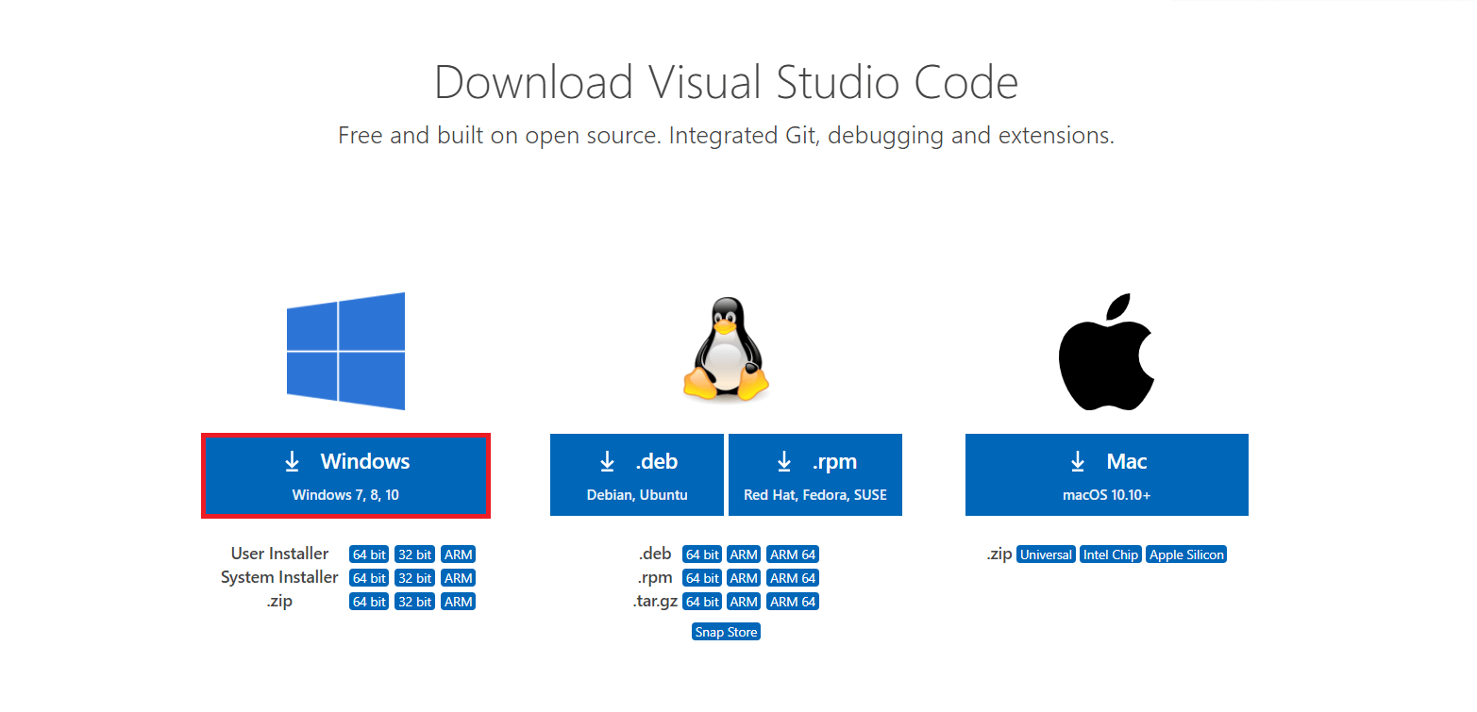Click the Apple logo icon
The image size is (1477, 712).
click(x=1107, y=352)
